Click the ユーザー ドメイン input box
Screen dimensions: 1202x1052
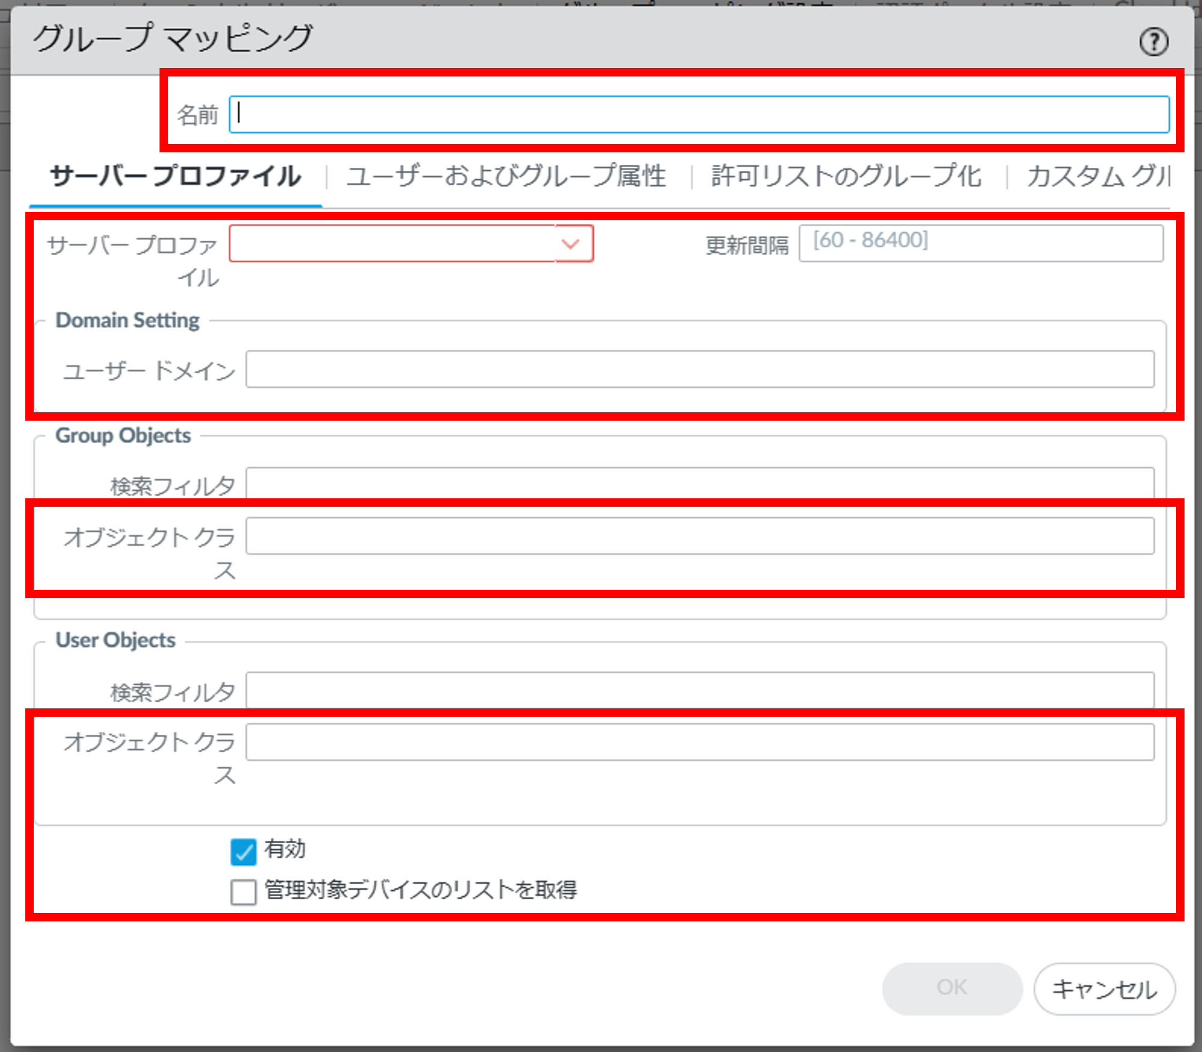[699, 370]
